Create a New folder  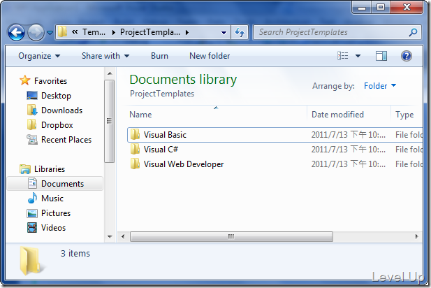(x=210, y=56)
